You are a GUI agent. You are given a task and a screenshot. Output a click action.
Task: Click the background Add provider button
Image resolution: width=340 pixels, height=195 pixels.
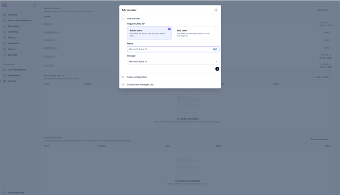tap(321, 77)
